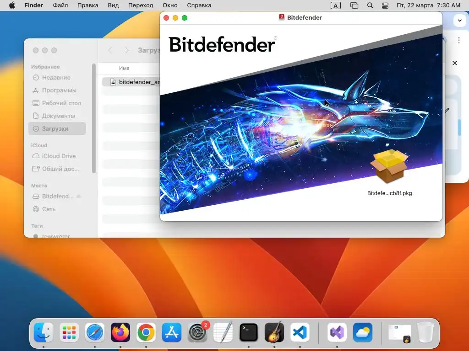The height and width of the screenshot is (351, 469).
Task: Select Недавние in the Finder sidebar
Action: pos(57,78)
